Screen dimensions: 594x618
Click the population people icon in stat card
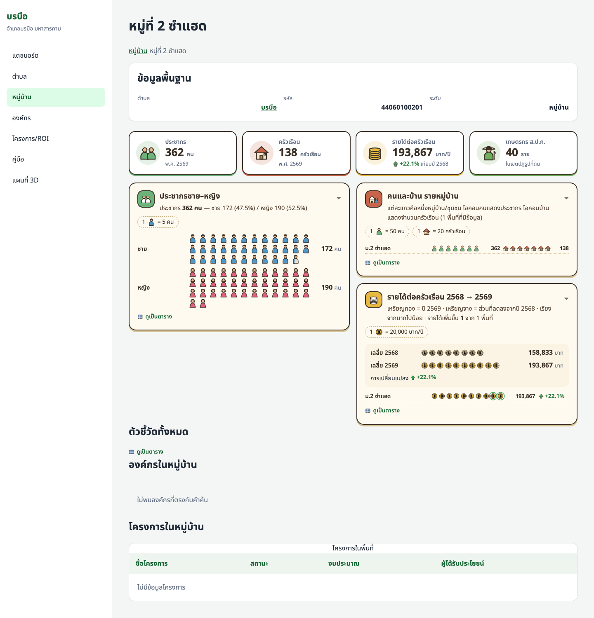tap(148, 153)
